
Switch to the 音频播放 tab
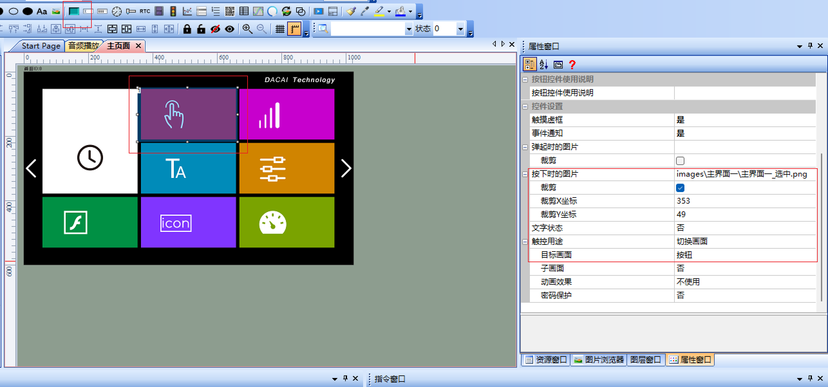pyautogui.click(x=83, y=46)
